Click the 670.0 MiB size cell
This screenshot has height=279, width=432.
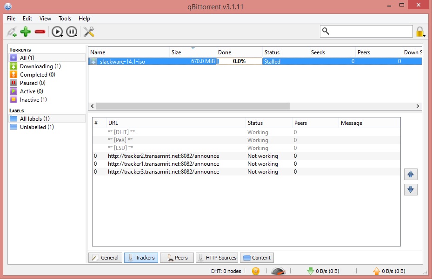pos(193,61)
